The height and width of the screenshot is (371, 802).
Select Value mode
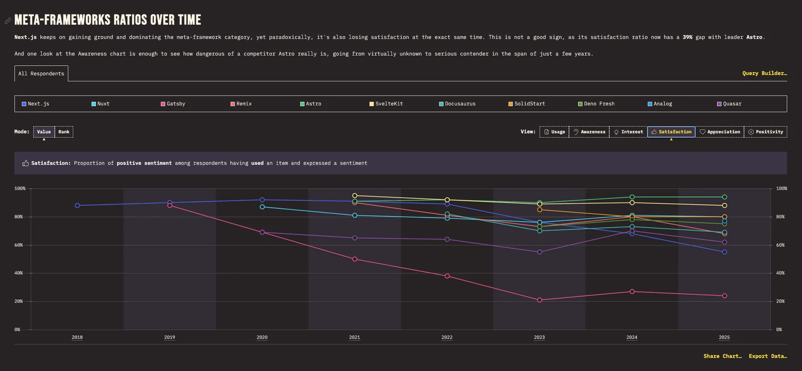(x=44, y=132)
